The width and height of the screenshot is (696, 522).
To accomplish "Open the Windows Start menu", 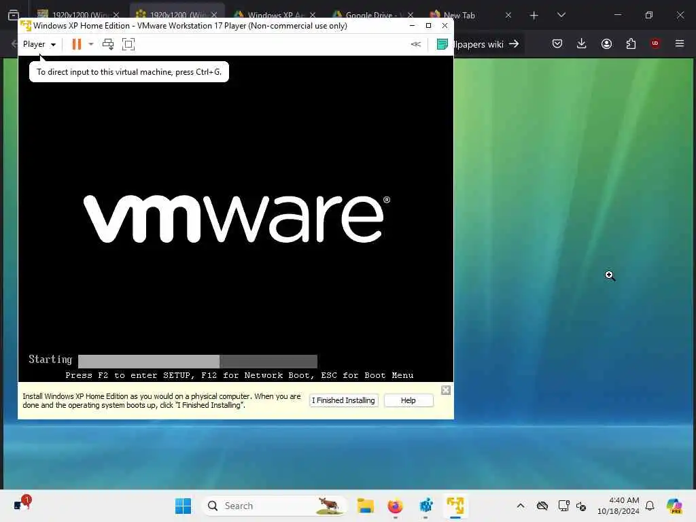I will click(183, 506).
